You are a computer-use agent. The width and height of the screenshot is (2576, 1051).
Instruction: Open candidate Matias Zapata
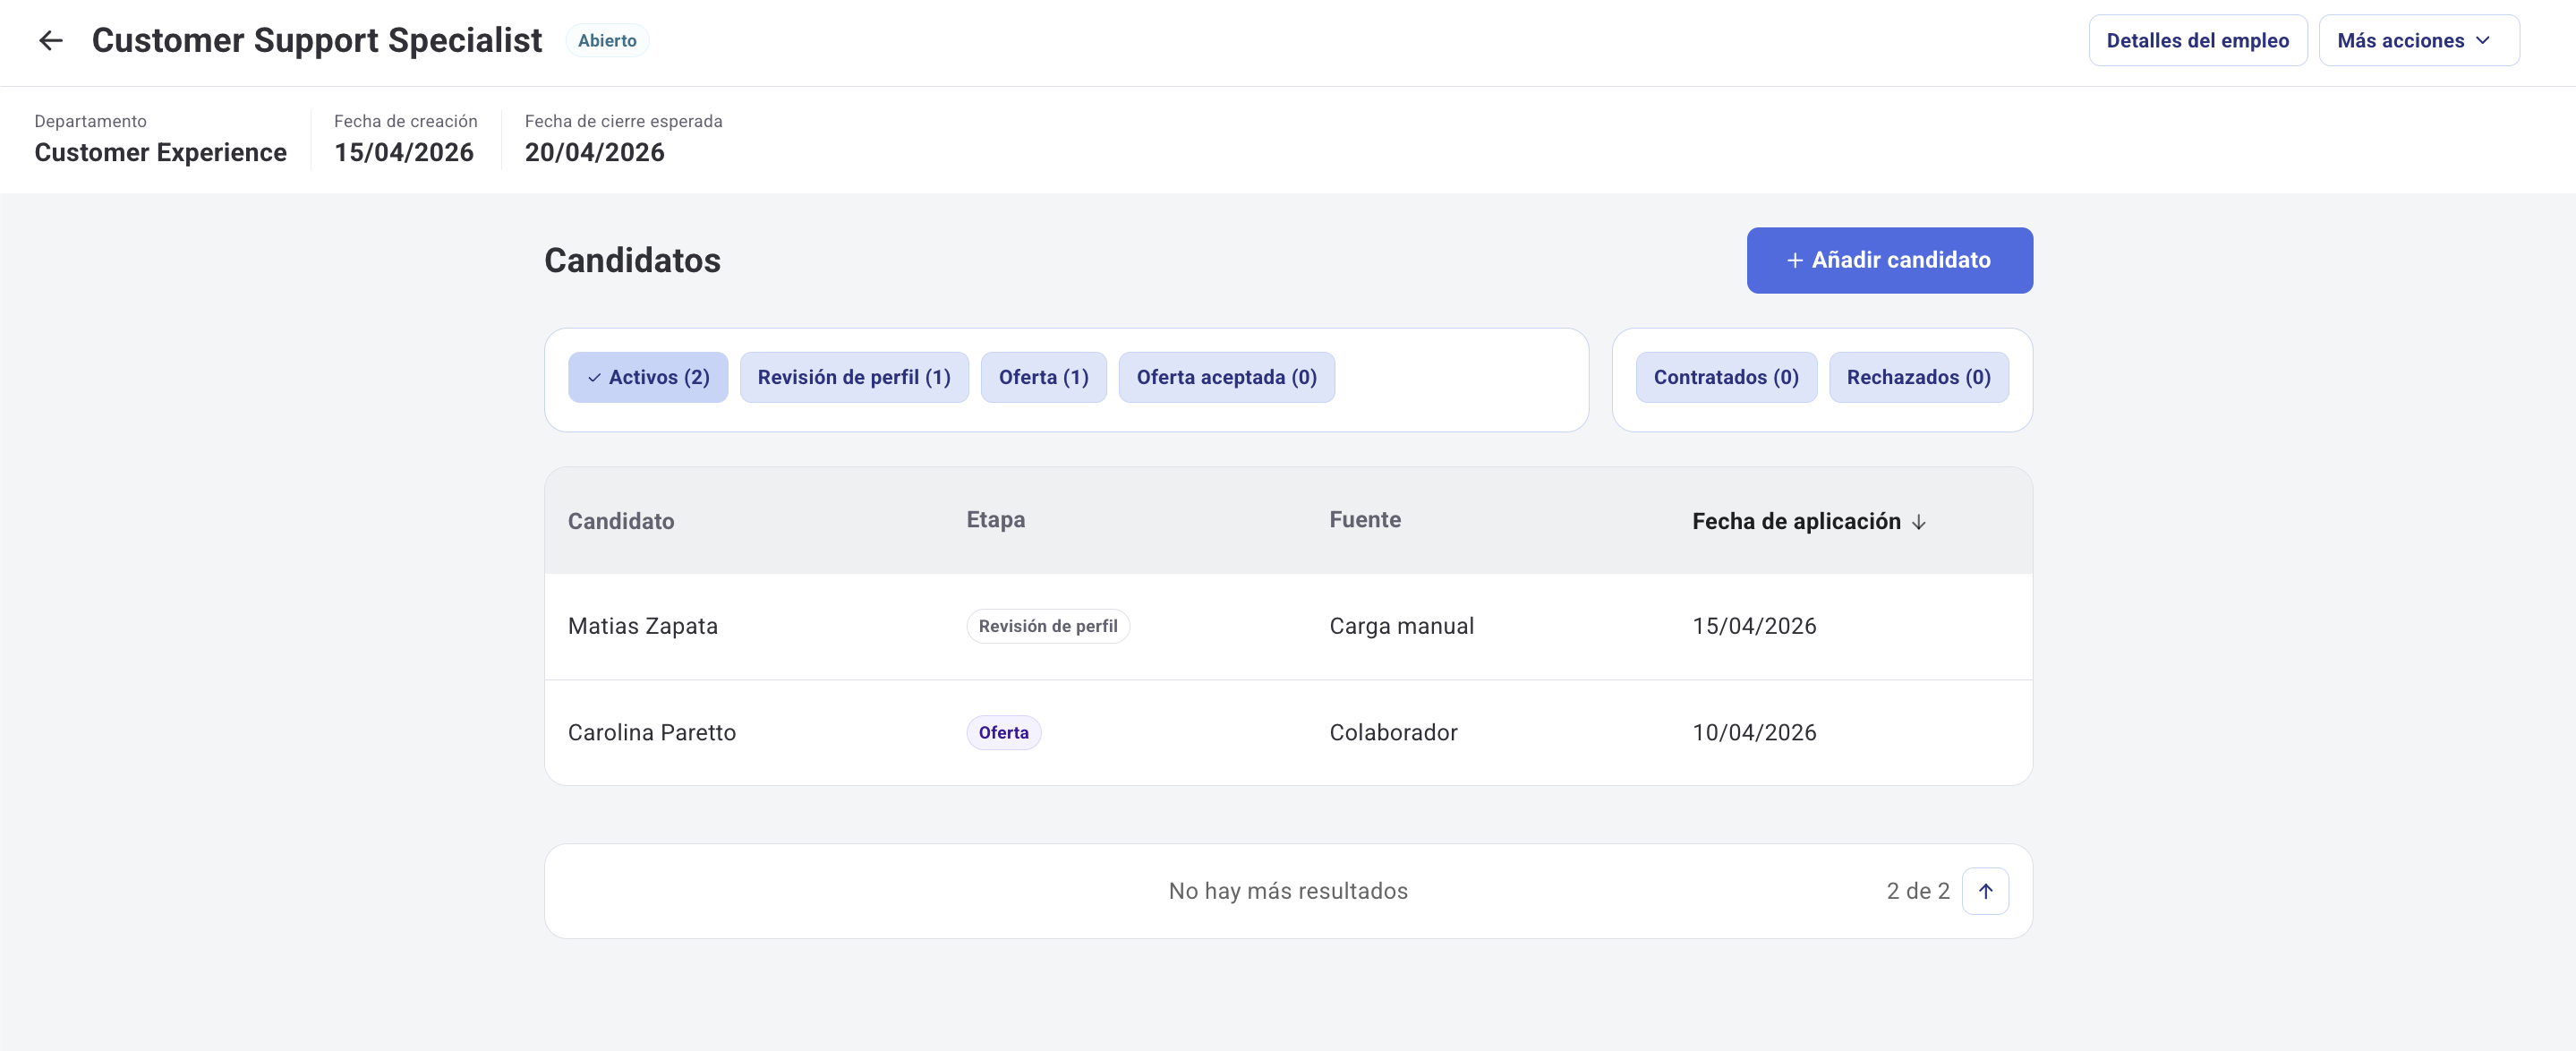[643, 626]
